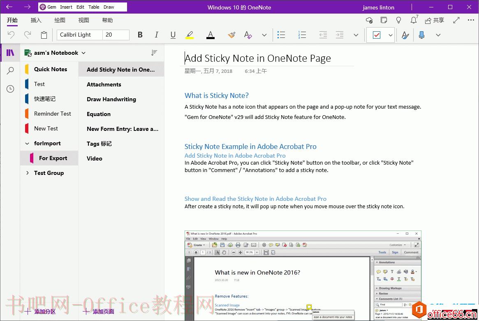This screenshot has width=479, height=321.
Task: Toggle bold formatting
Action: click(x=140, y=35)
